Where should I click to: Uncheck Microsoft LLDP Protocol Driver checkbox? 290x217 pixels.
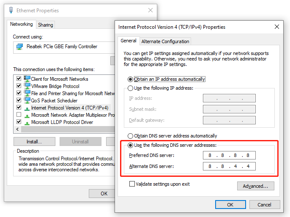pyautogui.click(x=19, y=121)
